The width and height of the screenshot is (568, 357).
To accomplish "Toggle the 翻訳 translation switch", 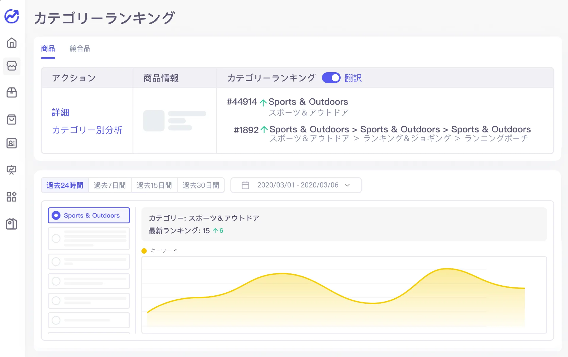I will click(x=331, y=78).
